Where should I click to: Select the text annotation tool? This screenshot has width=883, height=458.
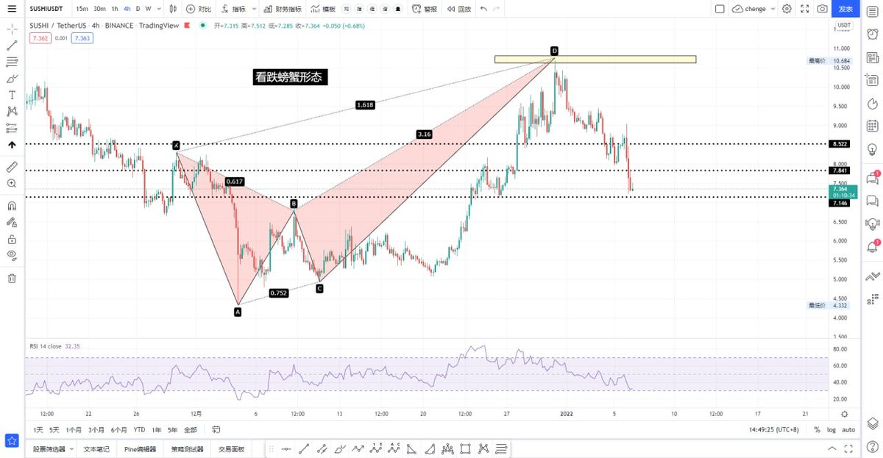[x=12, y=95]
